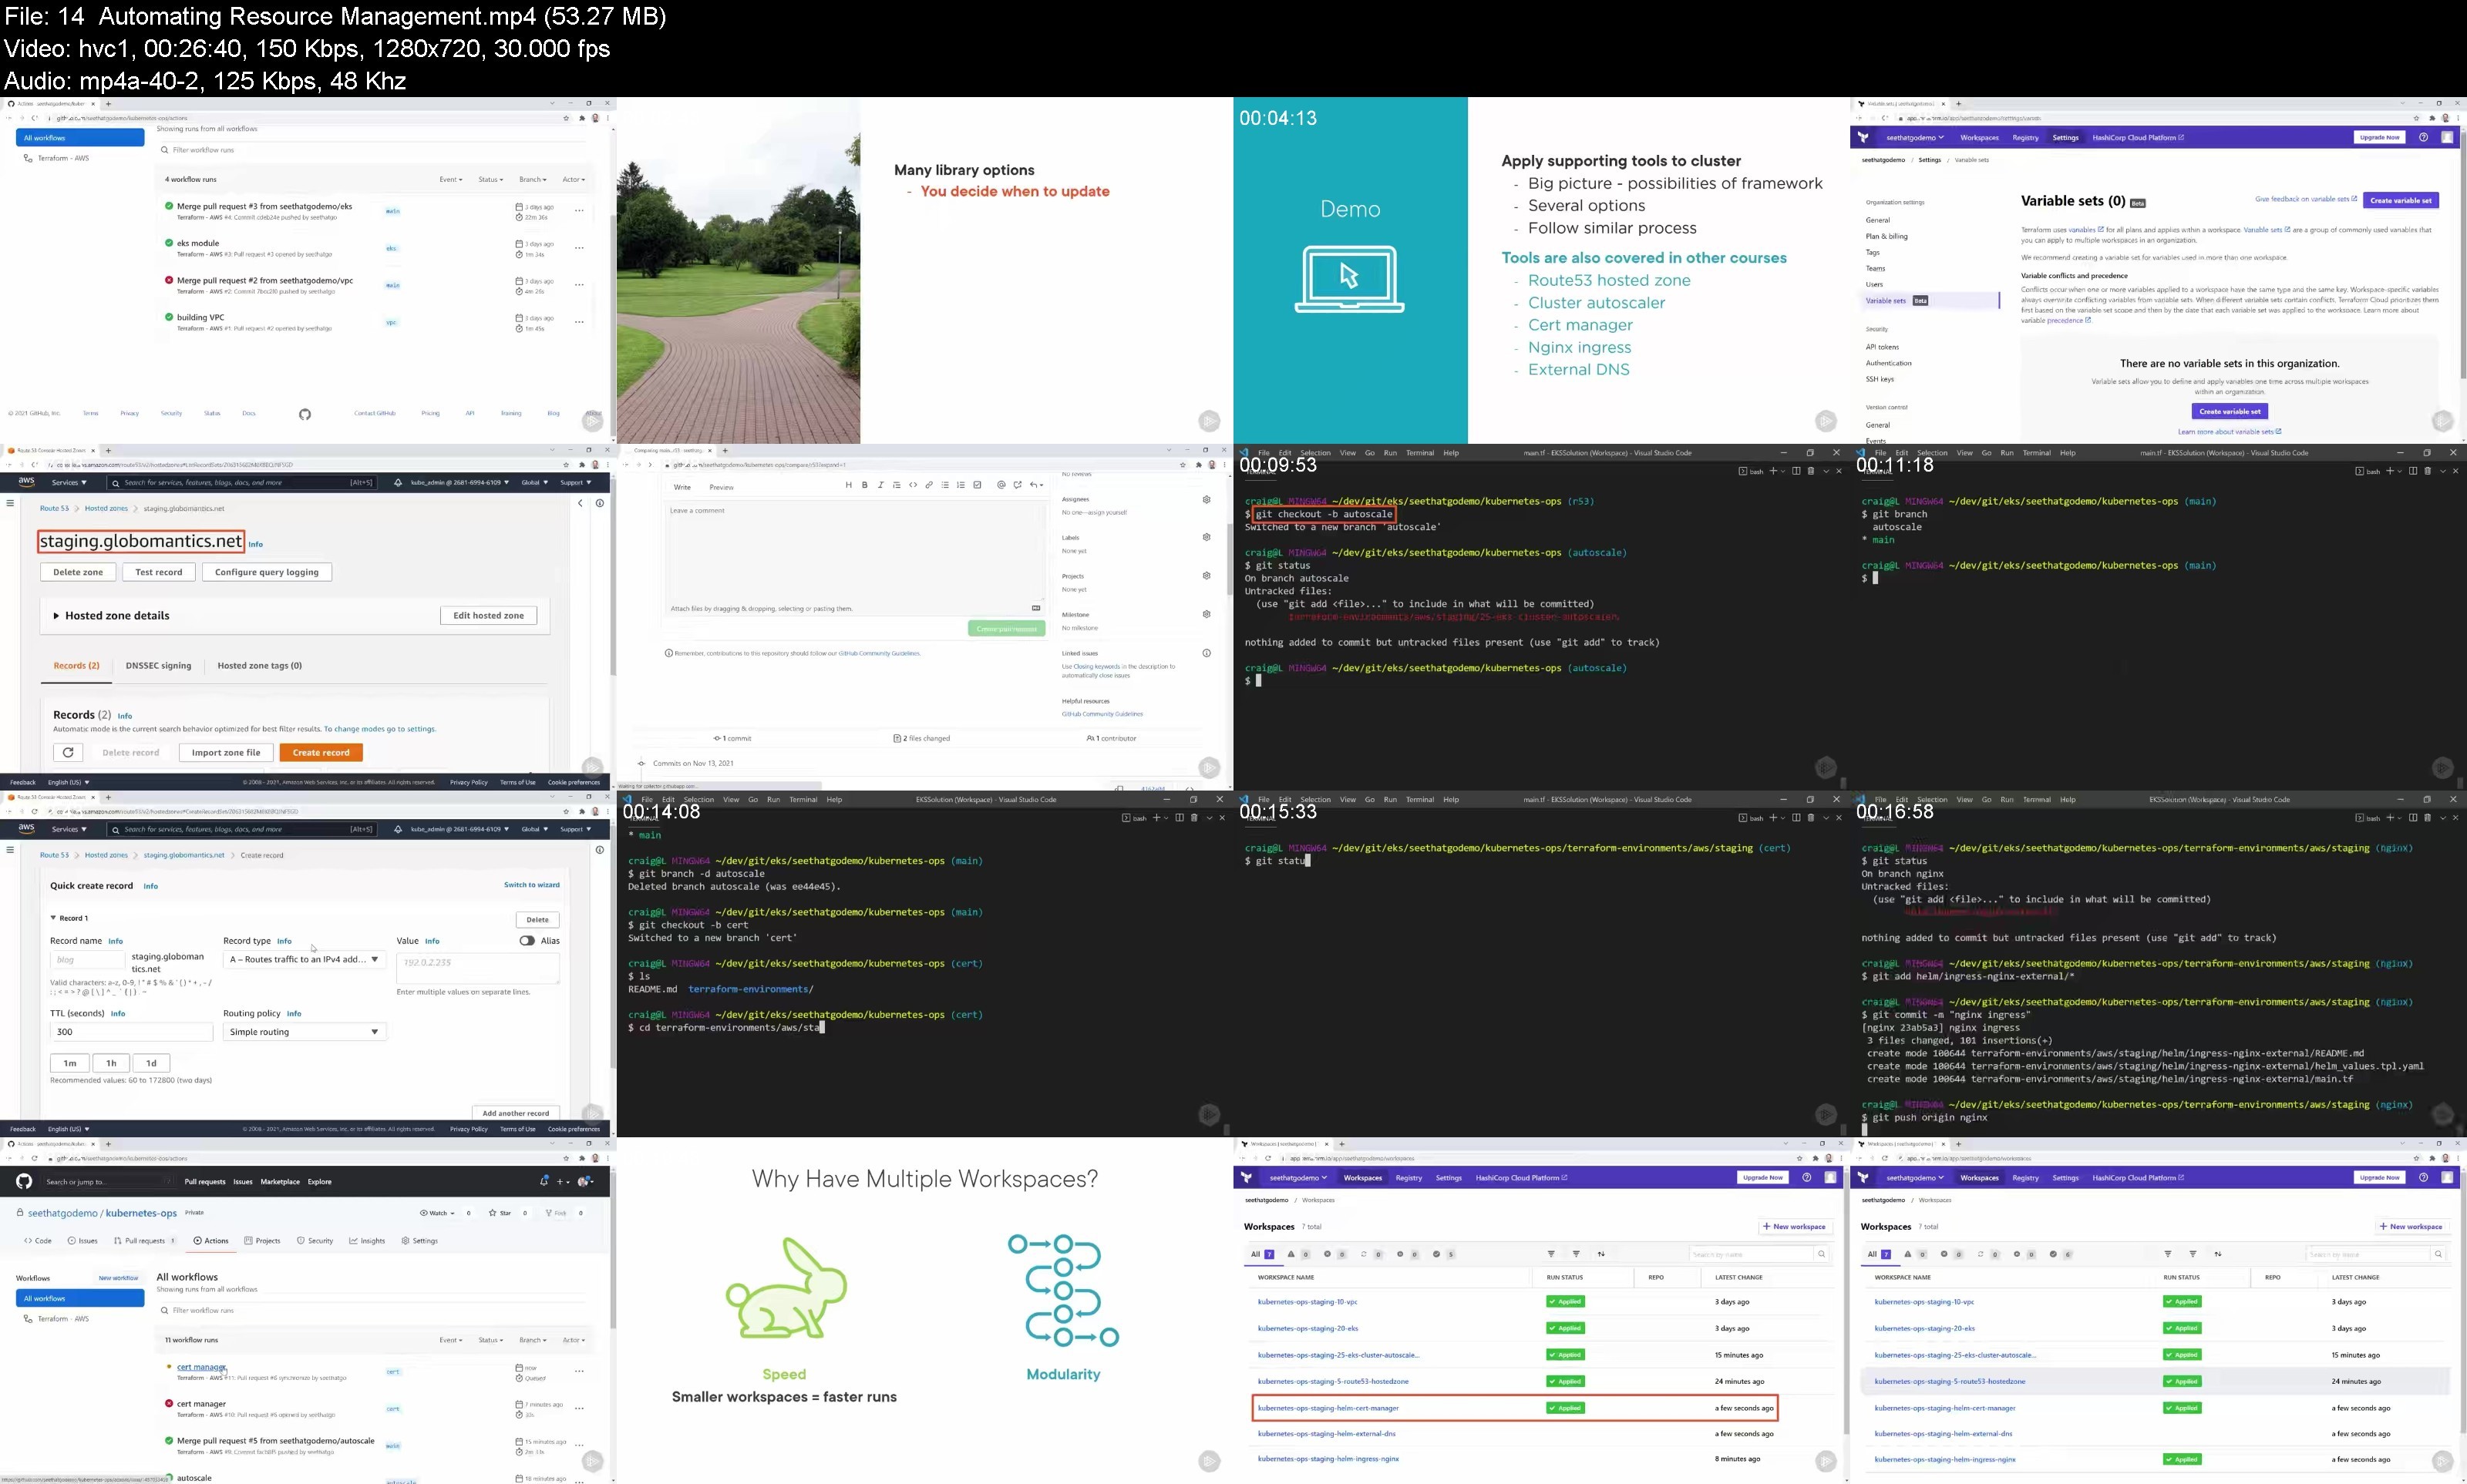Open the Status filter above the 4 workflow runs

click(x=490, y=180)
